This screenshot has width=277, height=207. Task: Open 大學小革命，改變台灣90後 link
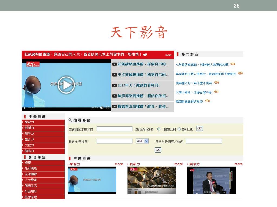(x=194, y=92)
